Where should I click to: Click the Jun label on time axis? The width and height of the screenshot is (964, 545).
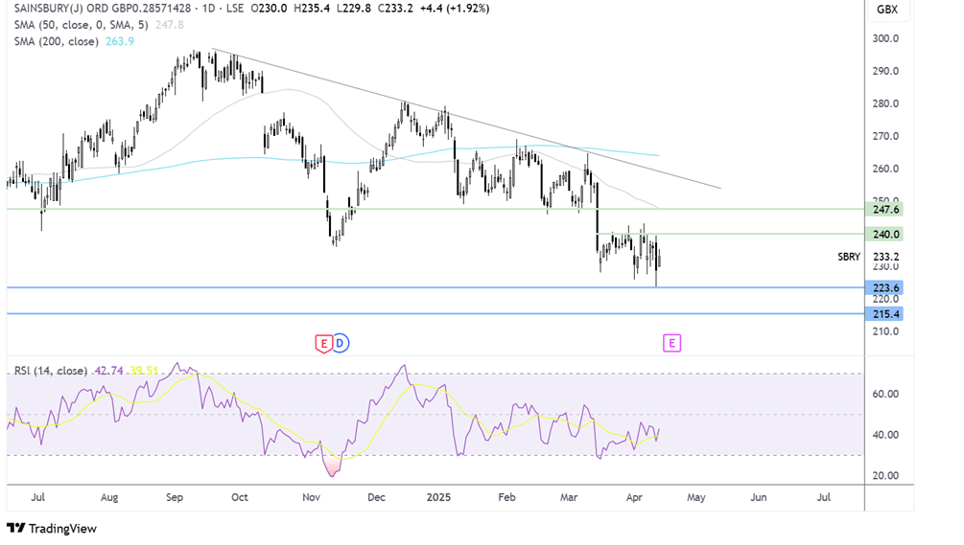coord(759,497)
